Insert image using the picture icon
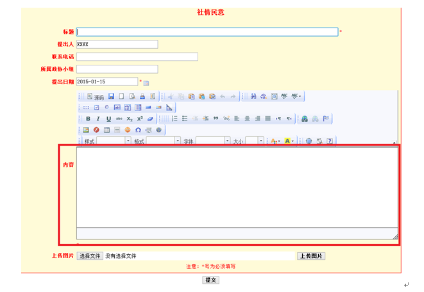 click(x=86, y=130)
